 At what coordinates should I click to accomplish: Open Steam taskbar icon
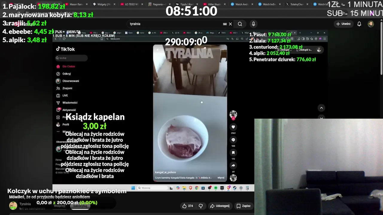pos(235,188)
